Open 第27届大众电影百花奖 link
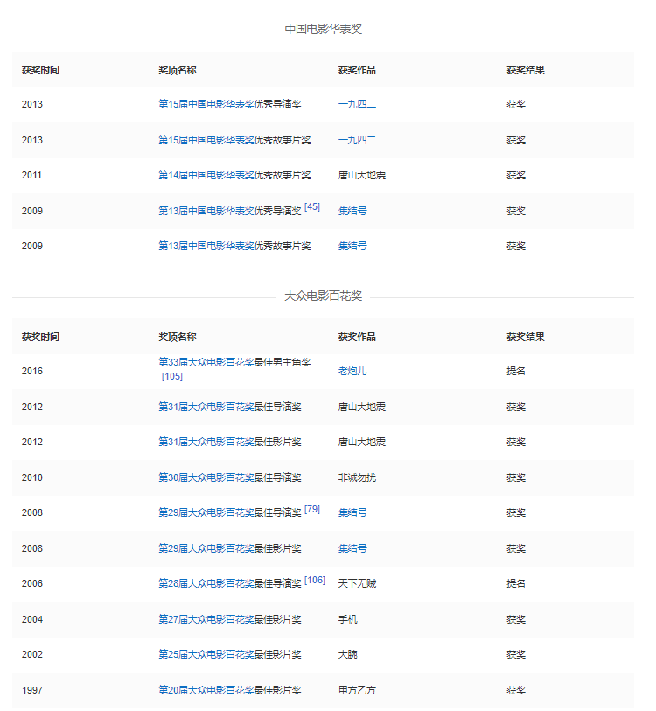 click(x=206, y=619)
